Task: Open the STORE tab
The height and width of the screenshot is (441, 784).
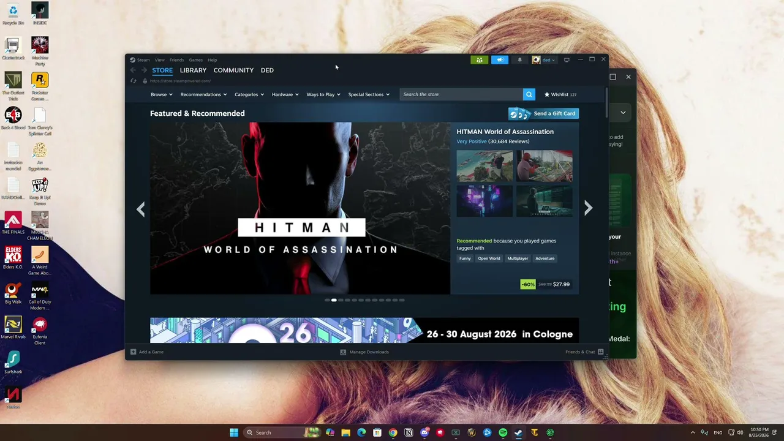Action: 162,70
